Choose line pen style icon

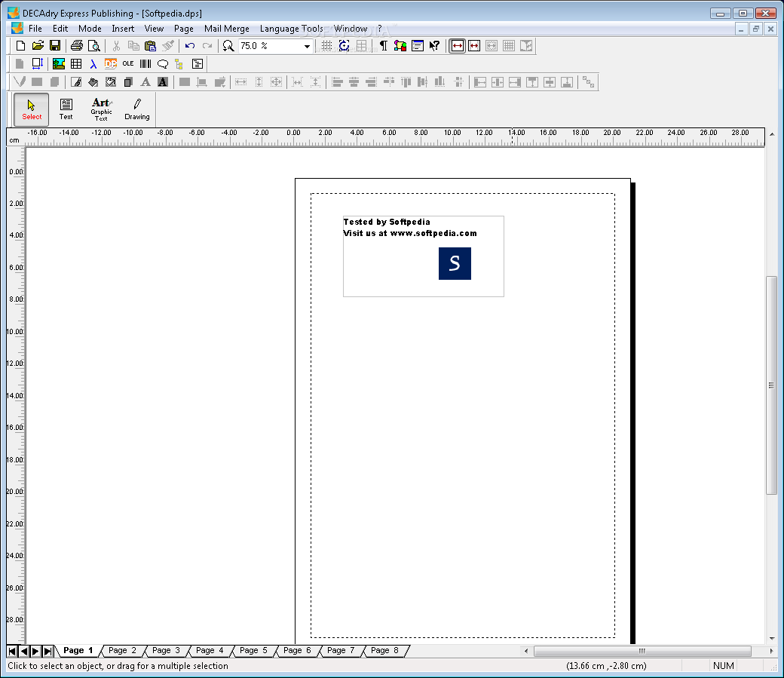tap(76, 82)
